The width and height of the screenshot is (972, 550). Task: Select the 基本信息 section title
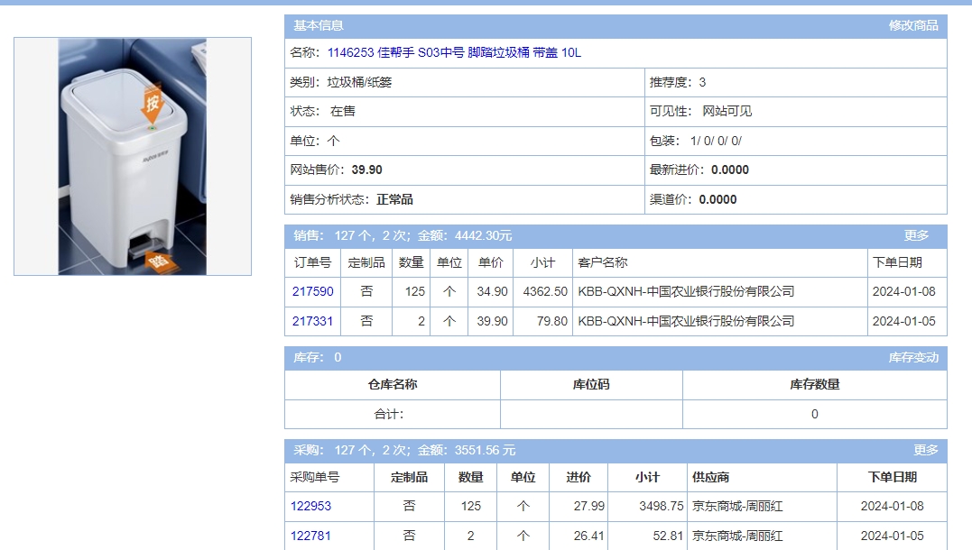click(x=318, y=25)
